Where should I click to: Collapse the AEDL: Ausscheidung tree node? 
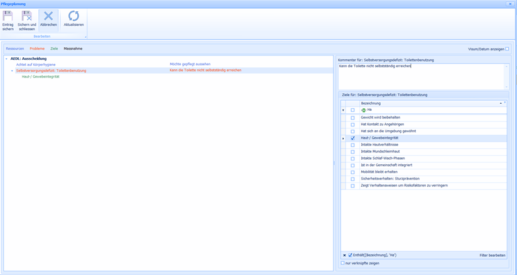pyautogui.click(x=6, y=59)
